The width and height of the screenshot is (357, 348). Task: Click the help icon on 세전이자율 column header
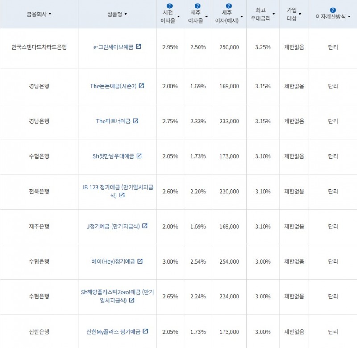[x=169, y=5]
